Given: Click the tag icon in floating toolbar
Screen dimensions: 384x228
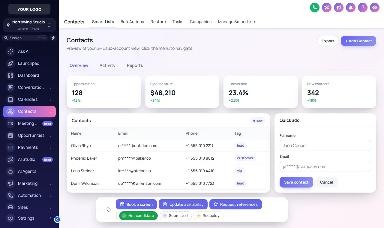Looking at the screenshot, I should pyautogui.click(x=109, y=210).
